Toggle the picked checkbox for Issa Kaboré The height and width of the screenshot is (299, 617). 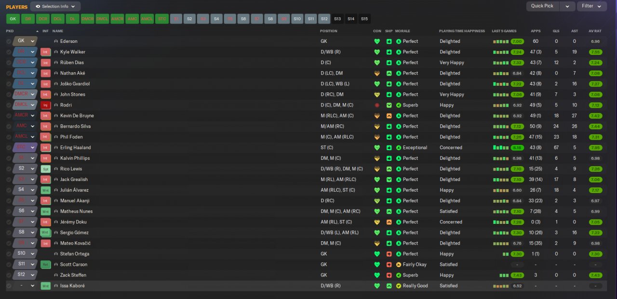click(9, 286)
